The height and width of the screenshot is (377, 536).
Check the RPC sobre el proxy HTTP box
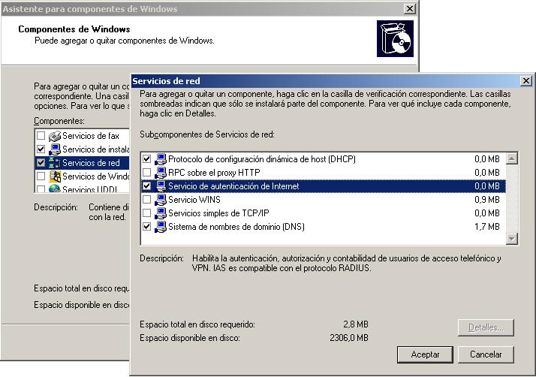click(x=146, y=173)
